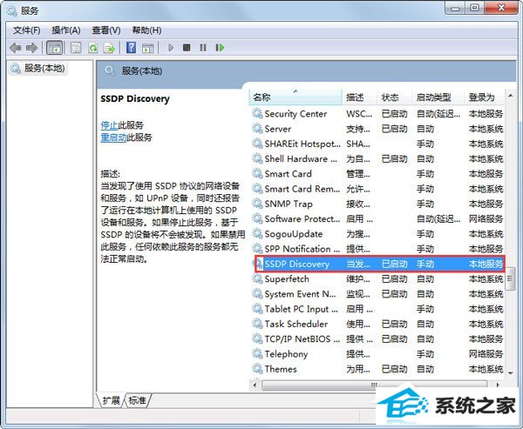The image size is (523, 429).
Task: Sort by the 状态 column header
Action: (x=395, y=97)
